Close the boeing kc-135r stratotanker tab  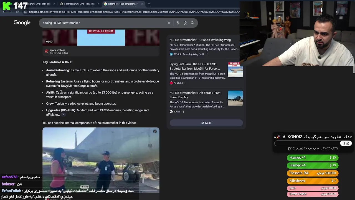click(x=142, y=4)
